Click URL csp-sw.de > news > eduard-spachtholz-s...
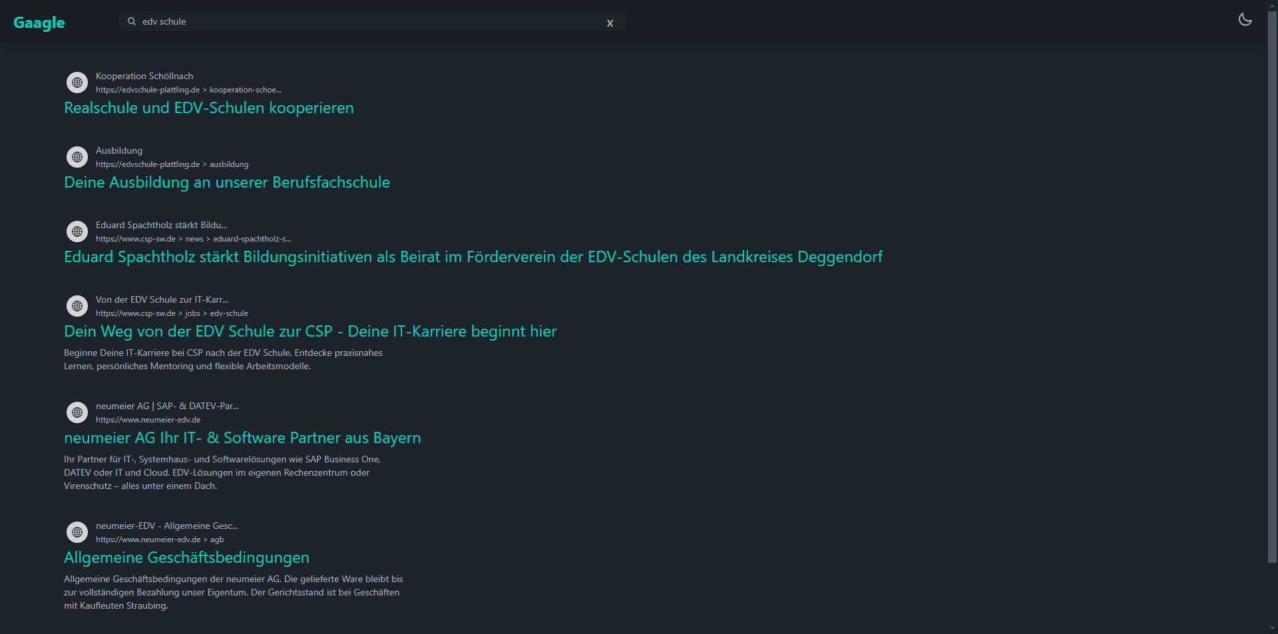Viewport: 1278px width, 634px height. [193, 239]
